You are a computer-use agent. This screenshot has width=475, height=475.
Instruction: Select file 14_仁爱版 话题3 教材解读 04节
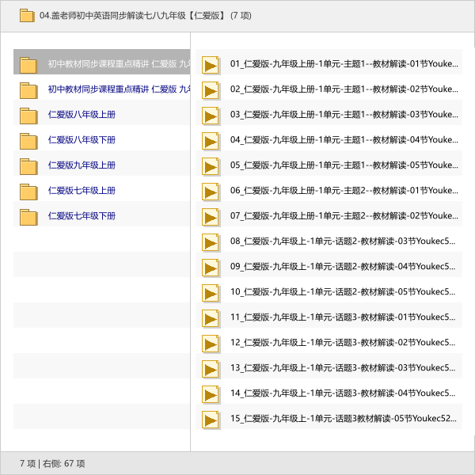pos(342,393)
